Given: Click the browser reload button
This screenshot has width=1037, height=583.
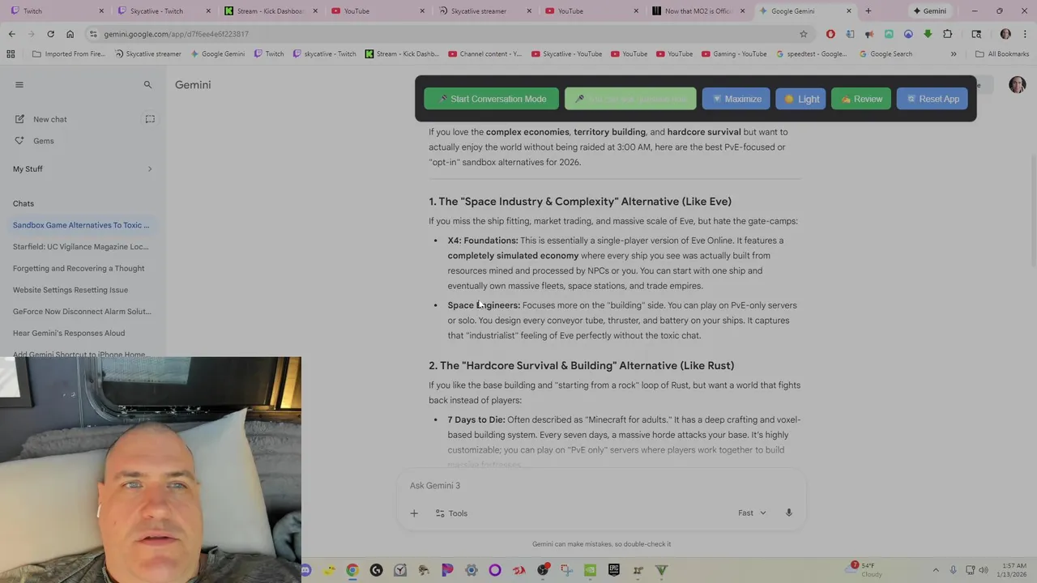Looking at the screenshot, I should [x=50, y=34].
